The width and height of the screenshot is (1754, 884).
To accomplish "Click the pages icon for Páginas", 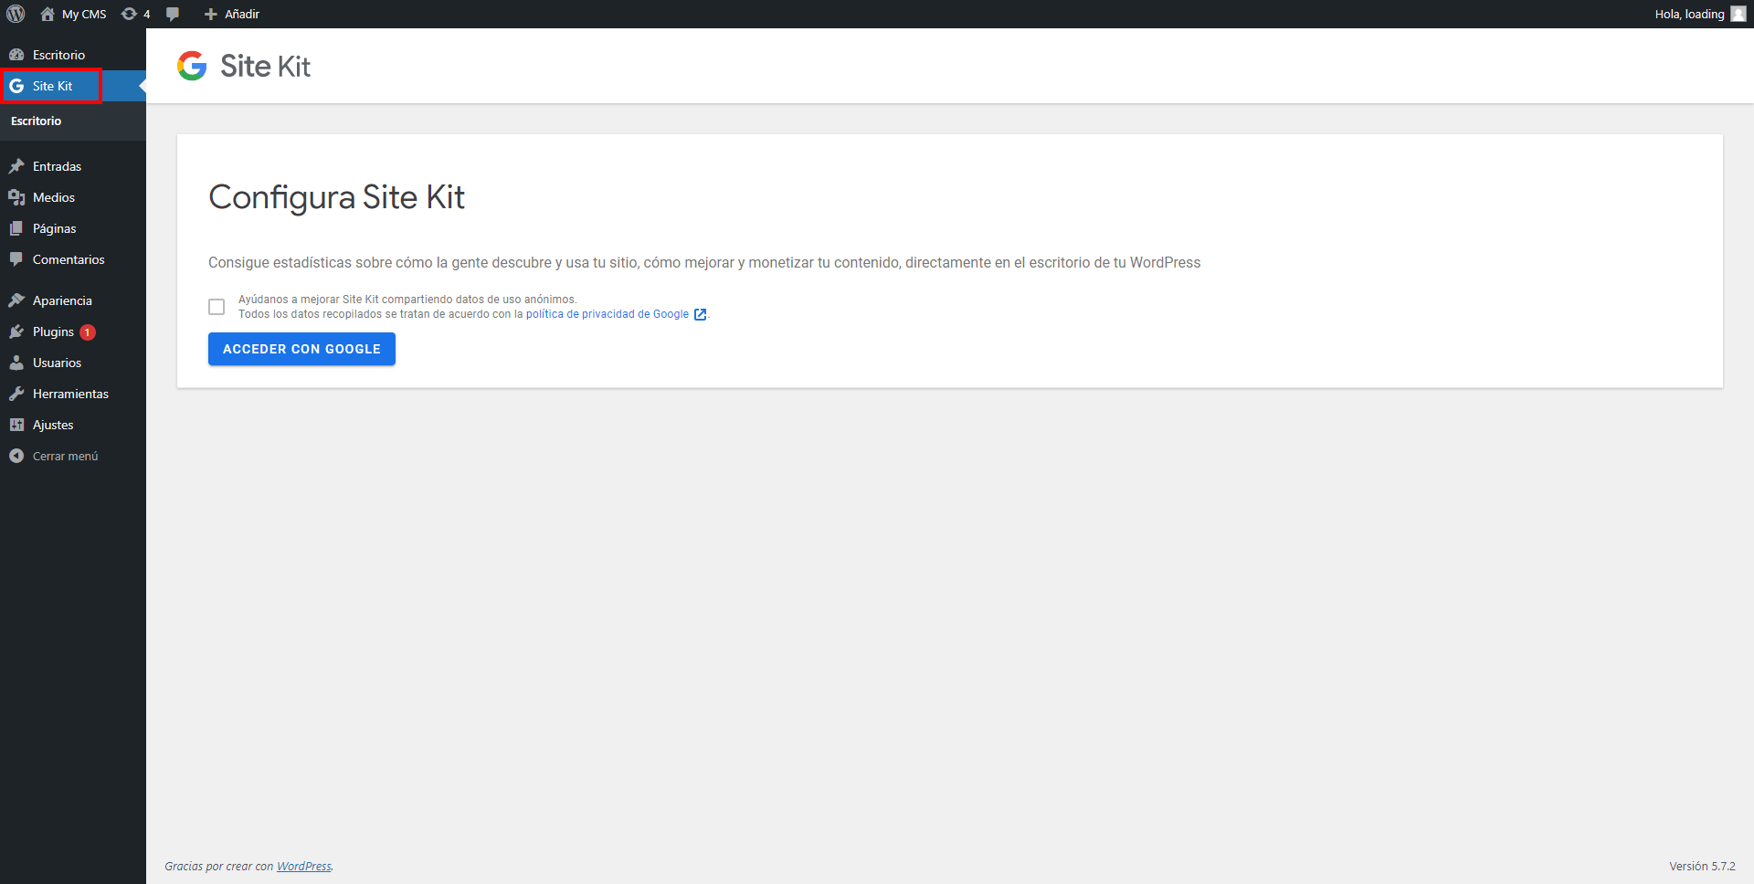I will (x=16, y=228).
